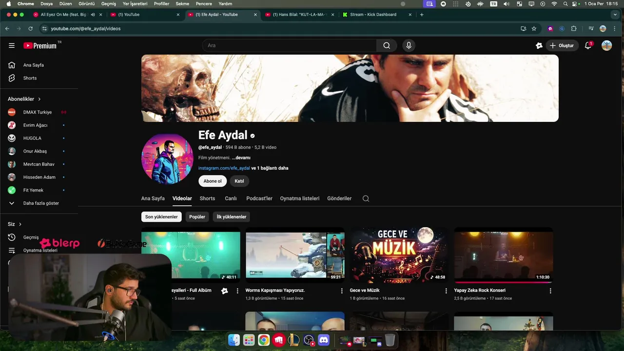Open Spotlight search in menu bar
Viewport: 624px width, 351px height.
565,3
